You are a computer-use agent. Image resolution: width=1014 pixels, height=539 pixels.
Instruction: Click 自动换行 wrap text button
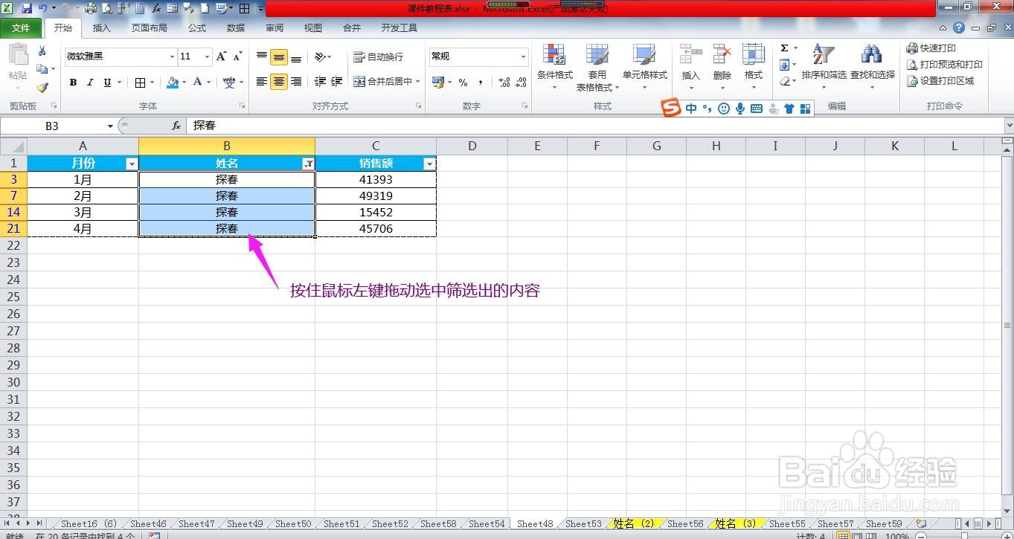[x=379, y=57]
